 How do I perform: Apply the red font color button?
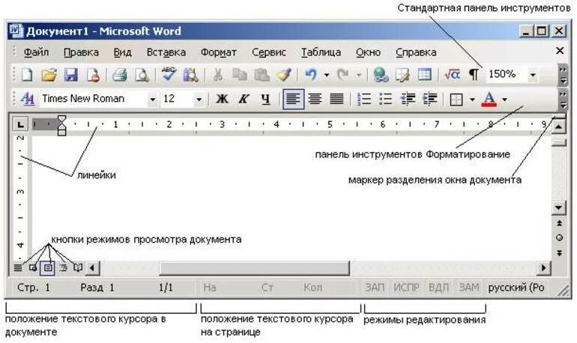coord(489,100)
